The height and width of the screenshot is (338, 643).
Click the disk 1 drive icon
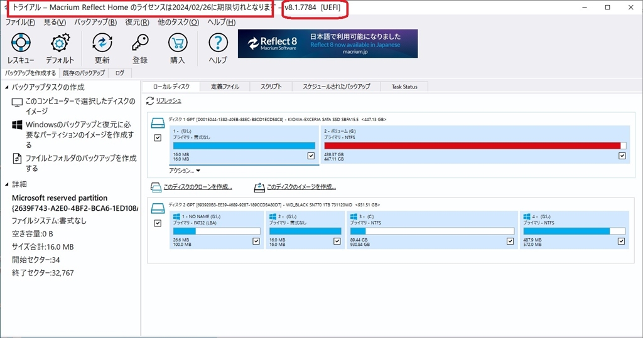[158, 122]
